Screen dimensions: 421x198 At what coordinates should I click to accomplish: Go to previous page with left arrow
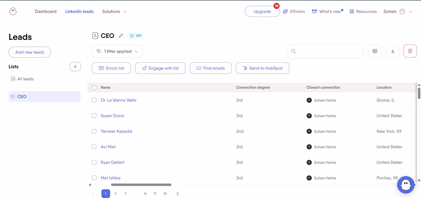click(x=93, y=193)
